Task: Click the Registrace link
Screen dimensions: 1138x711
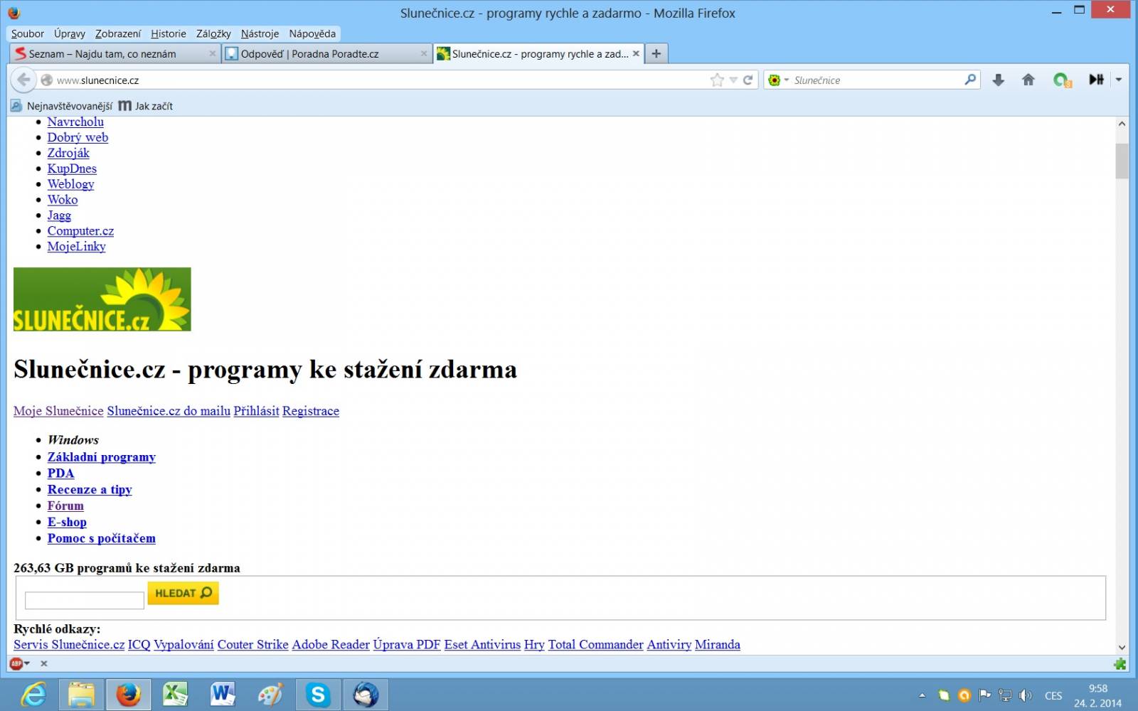Action: [311, 411]
